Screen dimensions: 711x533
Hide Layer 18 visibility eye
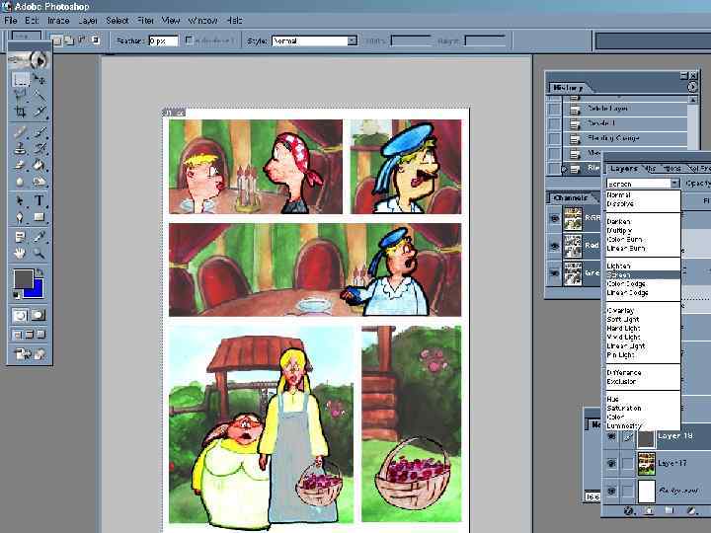click(611, 437)
